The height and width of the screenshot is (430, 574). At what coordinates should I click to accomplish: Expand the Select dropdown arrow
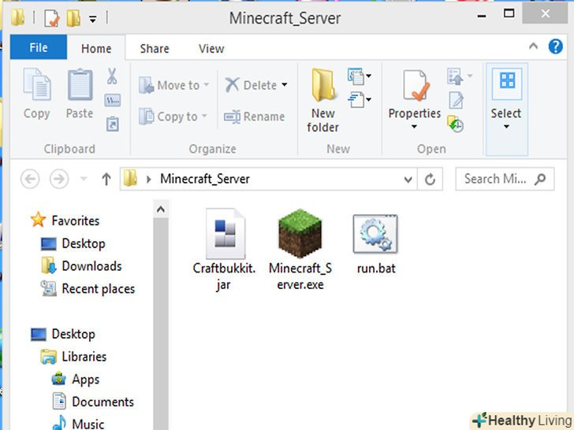[506, 127]
